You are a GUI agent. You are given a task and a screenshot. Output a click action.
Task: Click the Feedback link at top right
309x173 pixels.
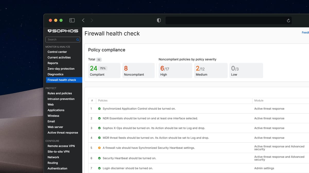tap(305, 33)
